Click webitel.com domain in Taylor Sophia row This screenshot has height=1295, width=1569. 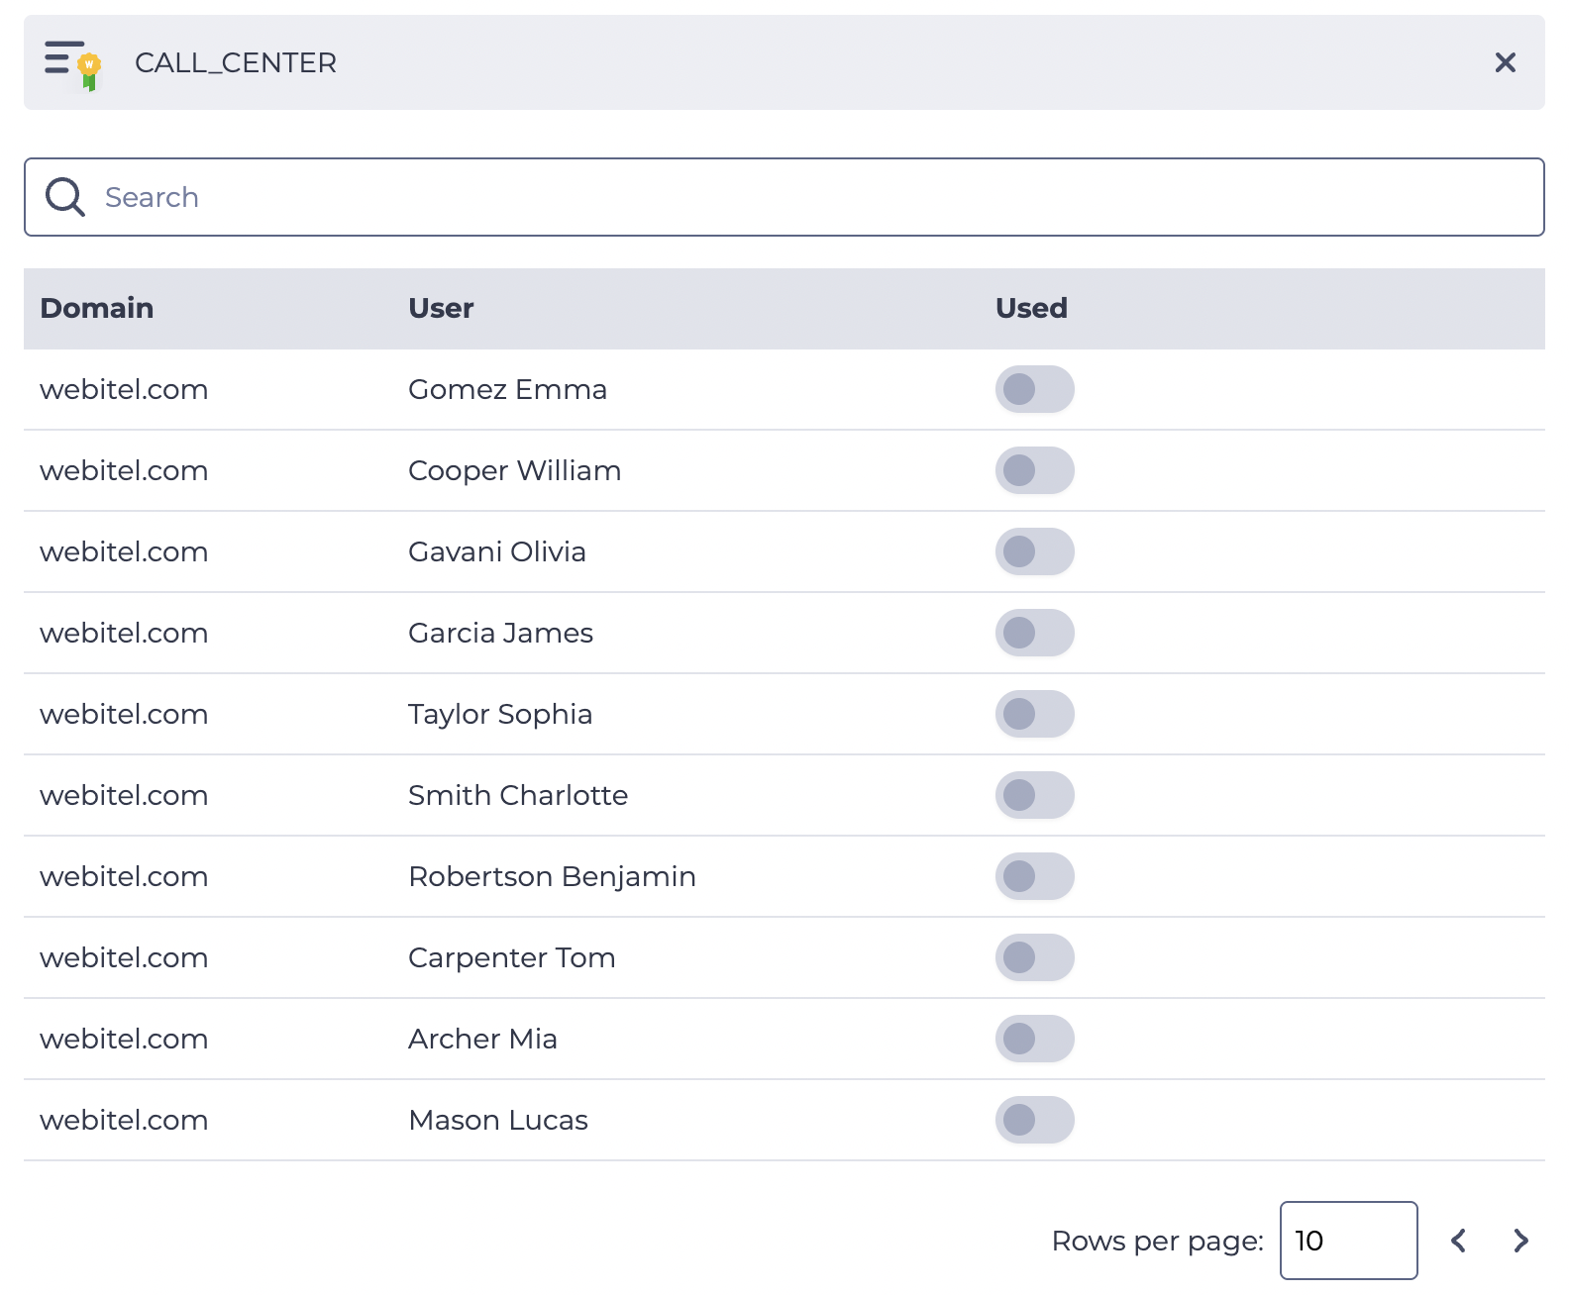[124, 714]
